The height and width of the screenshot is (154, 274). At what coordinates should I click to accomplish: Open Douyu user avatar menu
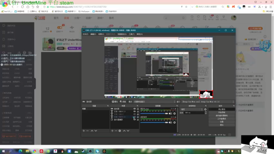tap(234, 18)
